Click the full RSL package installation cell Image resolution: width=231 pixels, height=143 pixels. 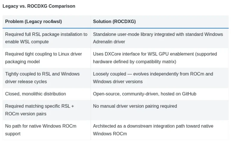[46, 38]
